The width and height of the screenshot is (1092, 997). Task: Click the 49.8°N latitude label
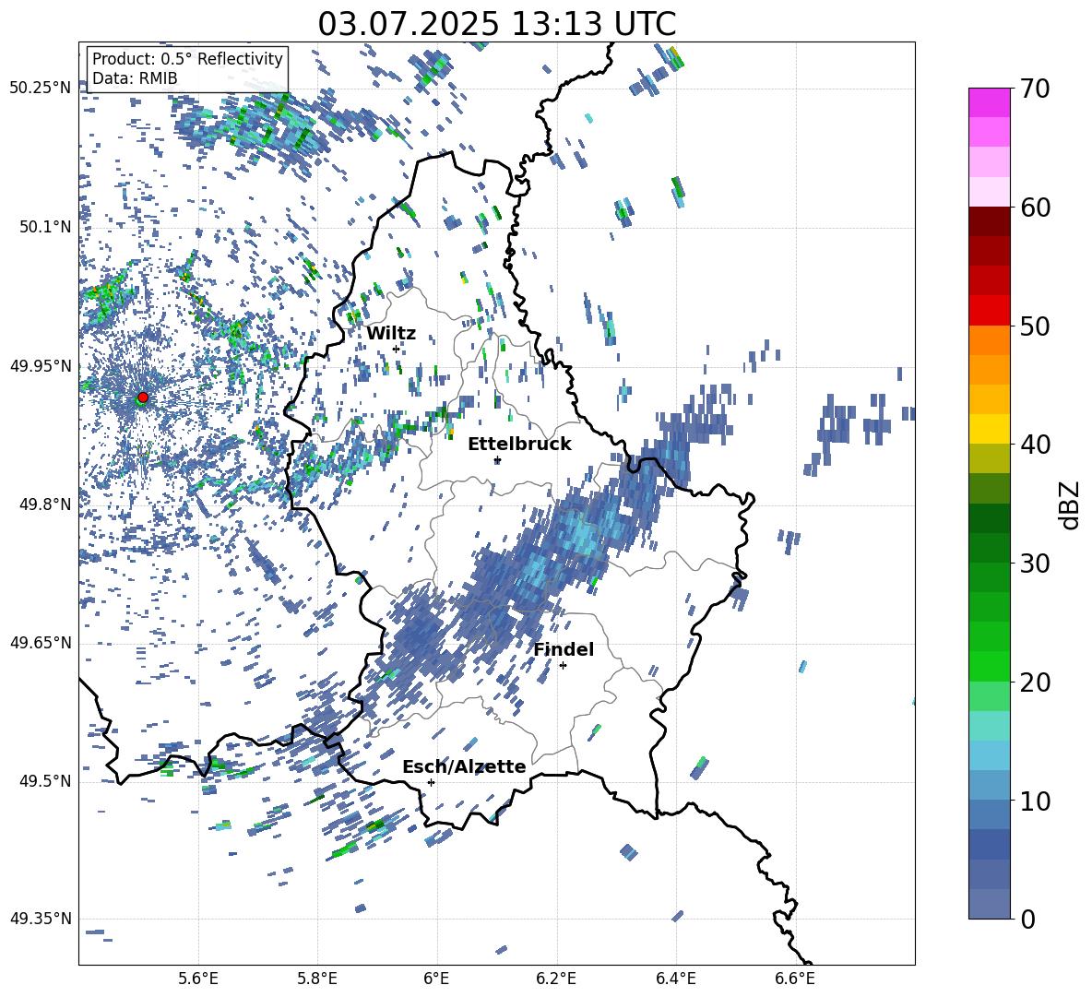click(x=44, y=504)
